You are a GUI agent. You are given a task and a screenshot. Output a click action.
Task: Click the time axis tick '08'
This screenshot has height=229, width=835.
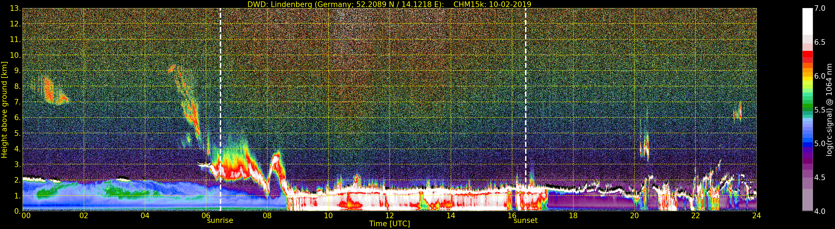(x=267, y=215)
